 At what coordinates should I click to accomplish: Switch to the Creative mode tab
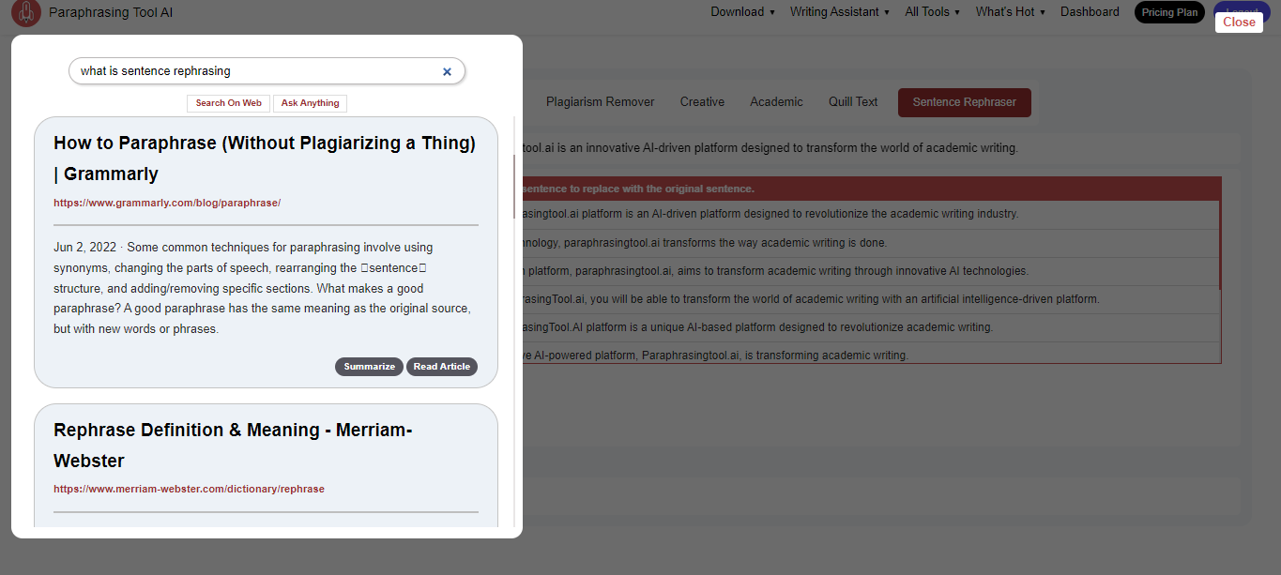point(702,102)
